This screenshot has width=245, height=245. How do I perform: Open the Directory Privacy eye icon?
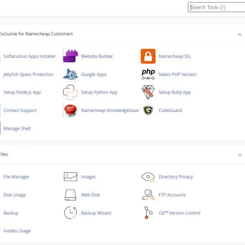tap(148, 177)
